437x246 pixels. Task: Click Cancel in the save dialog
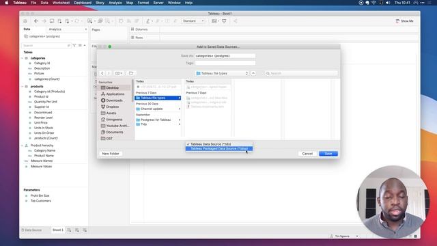(307, 154)
